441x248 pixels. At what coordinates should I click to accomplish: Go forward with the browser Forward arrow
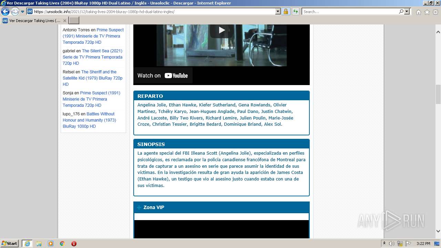[15, 12]
